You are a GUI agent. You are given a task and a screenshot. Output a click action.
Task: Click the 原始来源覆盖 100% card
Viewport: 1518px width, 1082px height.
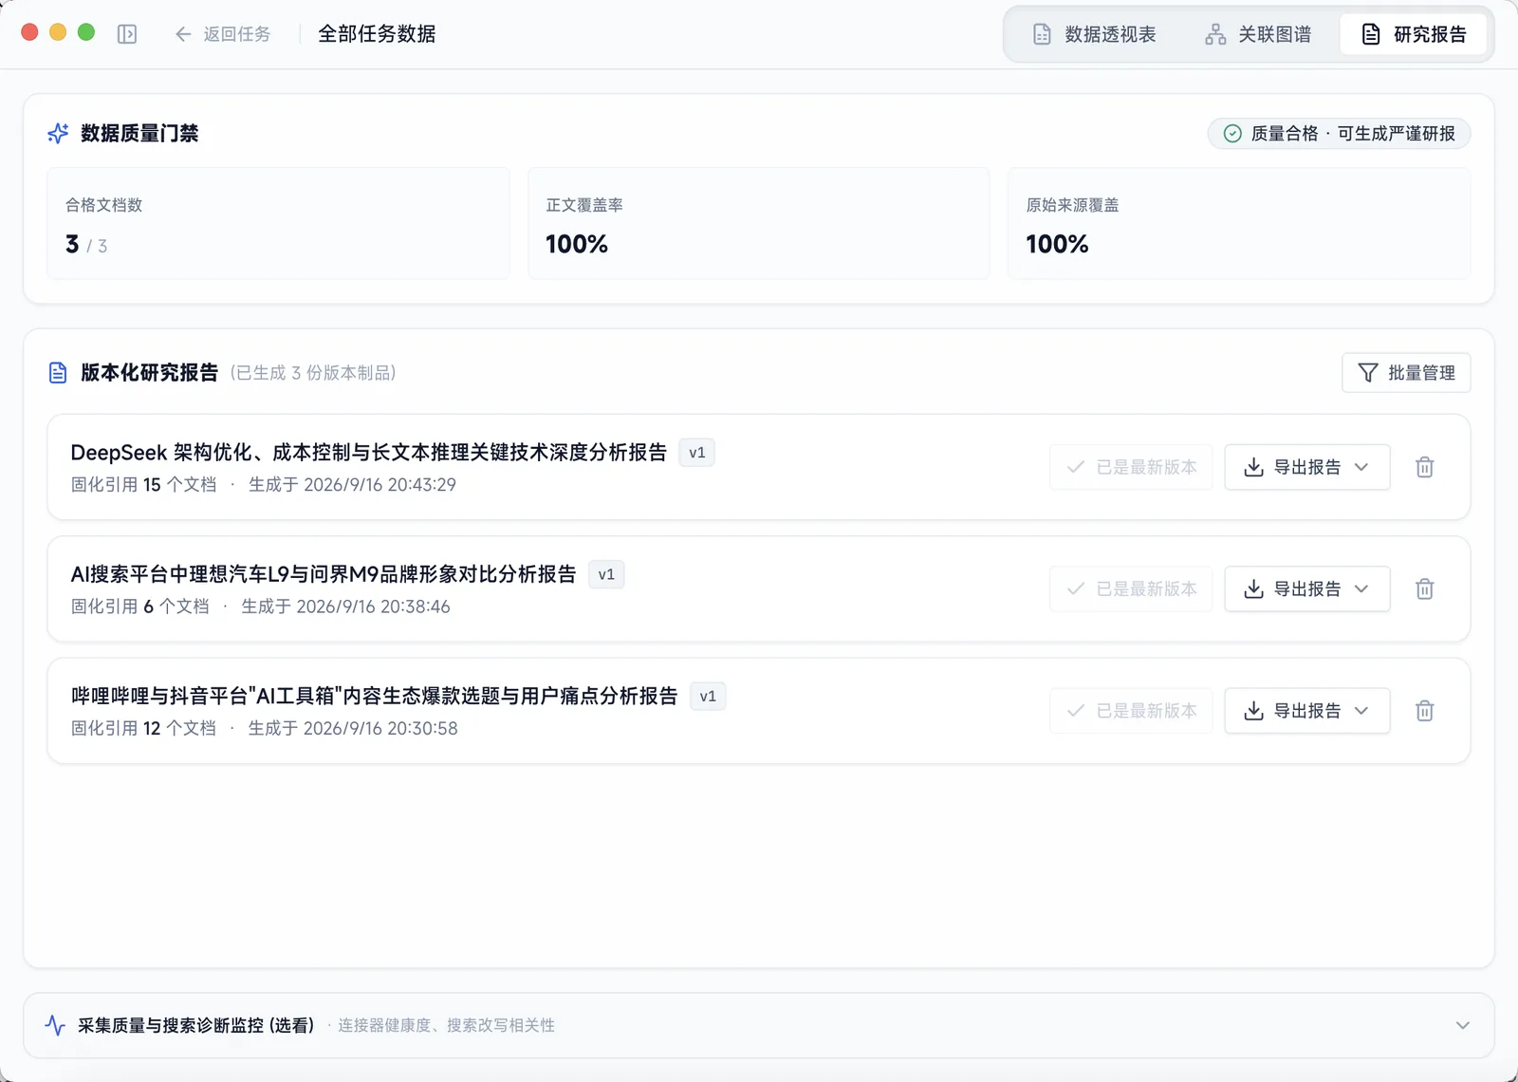(1239, 224)
